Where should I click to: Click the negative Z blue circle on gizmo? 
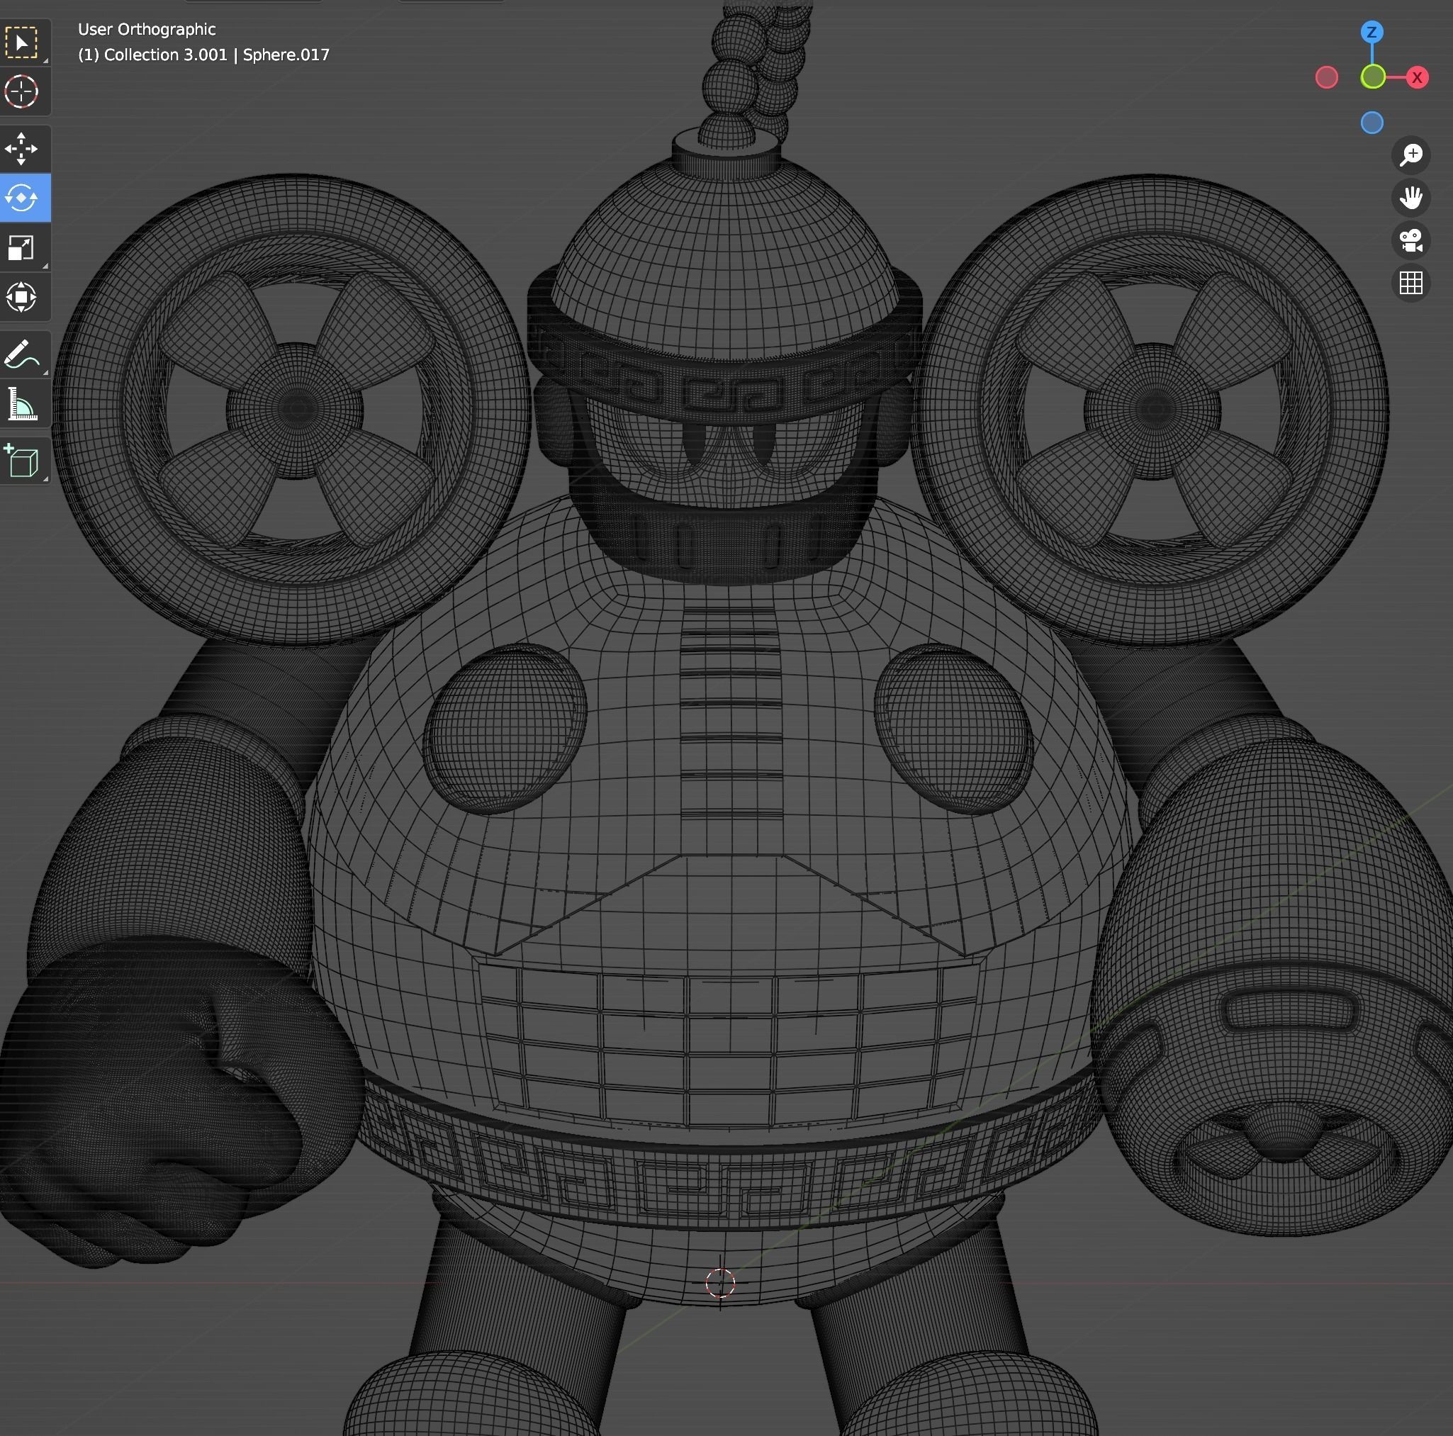tap(1371, 123)
